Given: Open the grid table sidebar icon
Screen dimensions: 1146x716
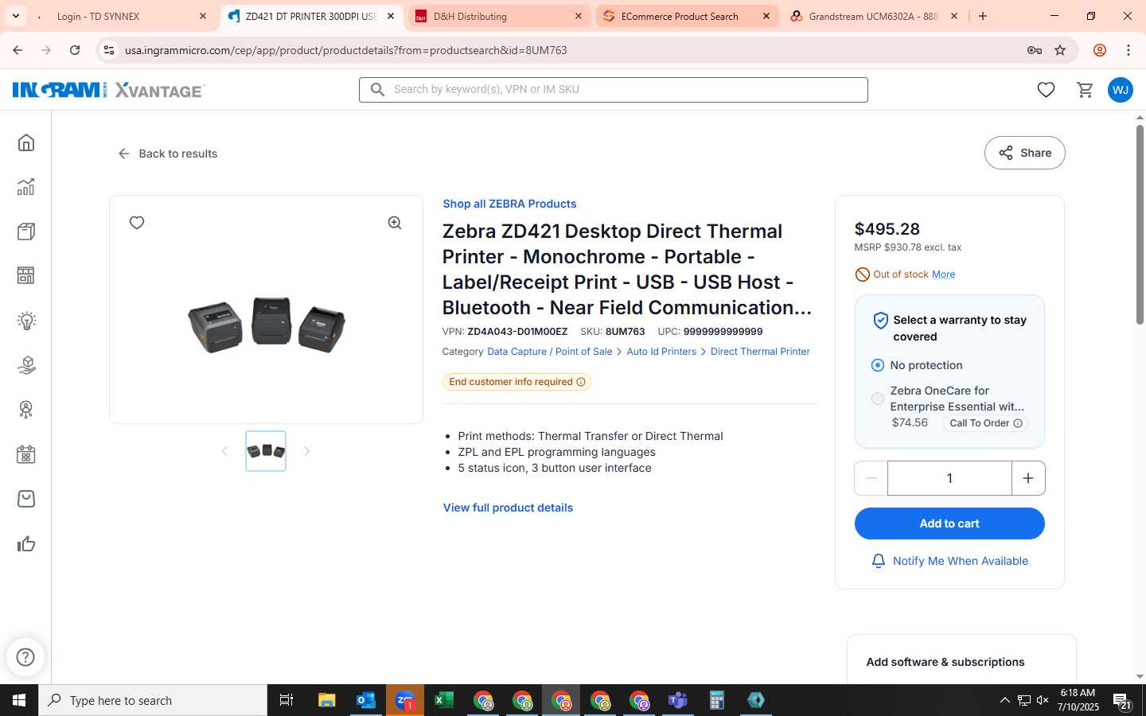Looking at the screenshot, I should [26, 276].
